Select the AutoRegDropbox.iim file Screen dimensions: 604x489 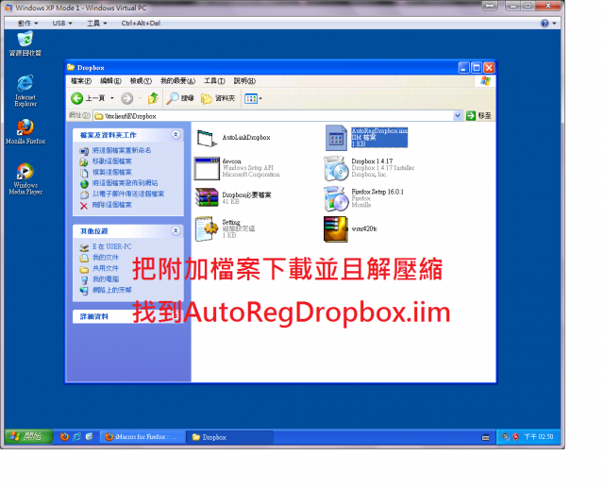[x=366, y=138]
